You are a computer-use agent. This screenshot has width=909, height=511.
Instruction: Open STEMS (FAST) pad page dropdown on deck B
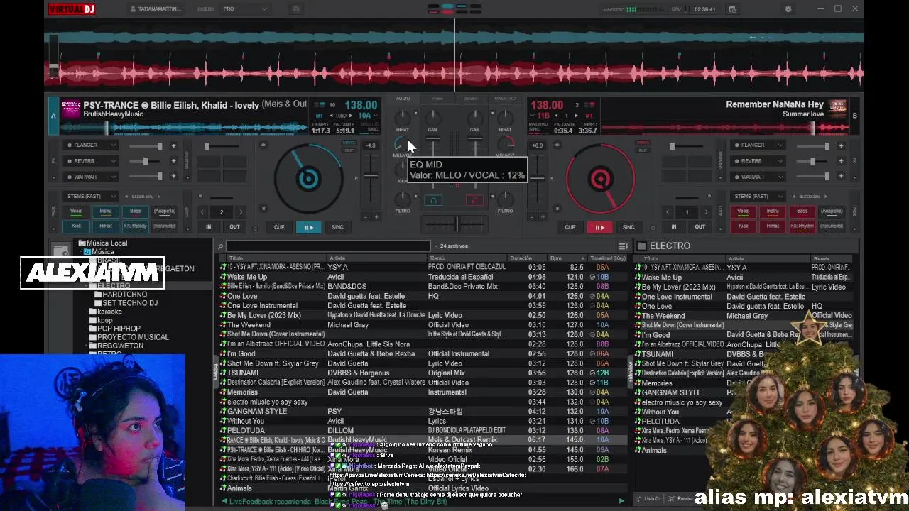(x=758, y=196)
